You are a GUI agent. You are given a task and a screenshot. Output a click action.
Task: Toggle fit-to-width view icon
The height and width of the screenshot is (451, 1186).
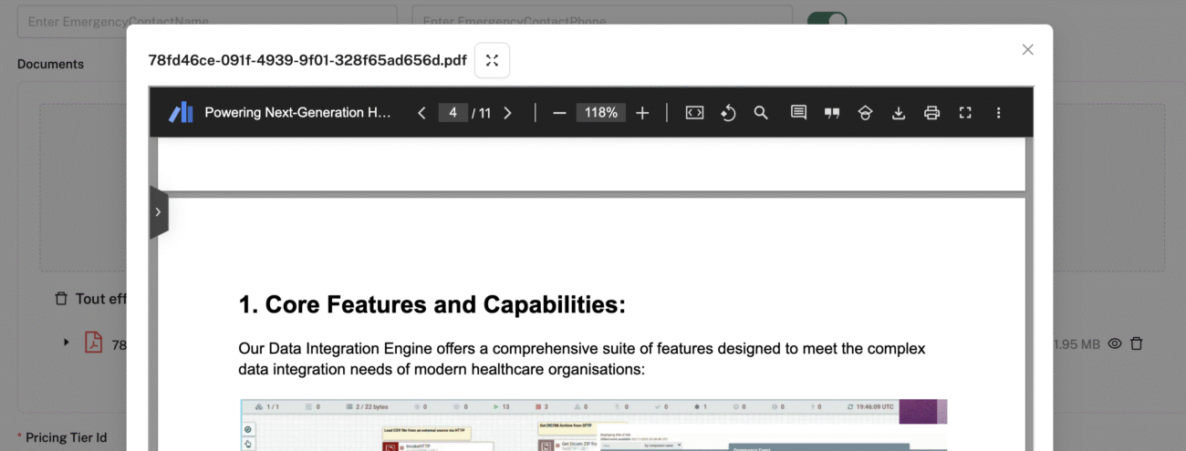(694, 113)
